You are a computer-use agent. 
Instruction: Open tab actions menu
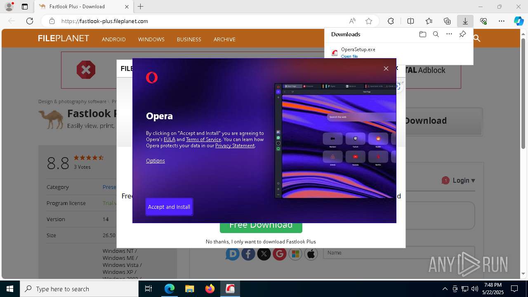[x=25, y=7]
